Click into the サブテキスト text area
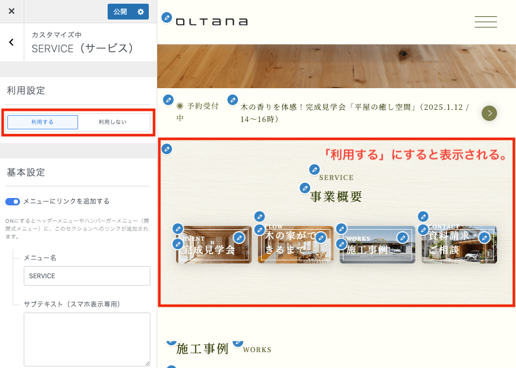This screenshot has width=516, height=368. [87, 339]
